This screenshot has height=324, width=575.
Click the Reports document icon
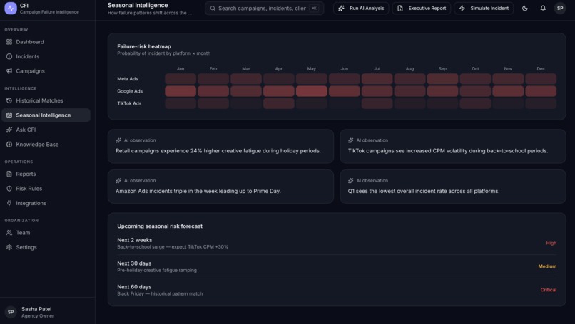9,174
